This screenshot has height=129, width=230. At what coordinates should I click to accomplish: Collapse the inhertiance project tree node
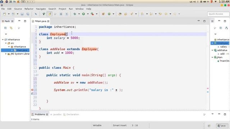3,39
